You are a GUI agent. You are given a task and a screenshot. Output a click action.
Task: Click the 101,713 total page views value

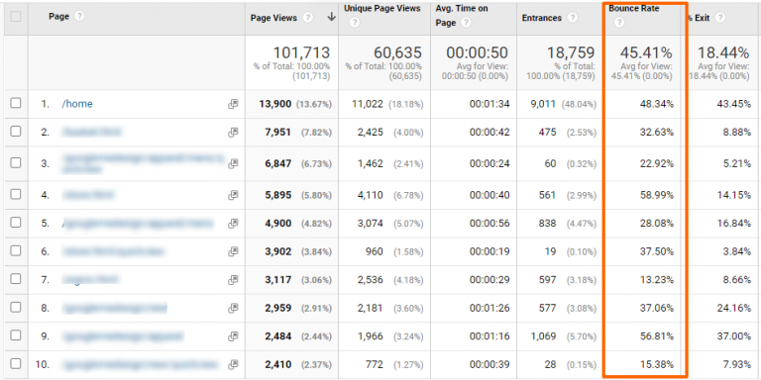[301, 52]
